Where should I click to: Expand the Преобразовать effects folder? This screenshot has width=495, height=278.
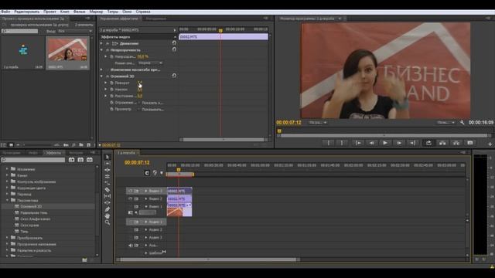7,238
